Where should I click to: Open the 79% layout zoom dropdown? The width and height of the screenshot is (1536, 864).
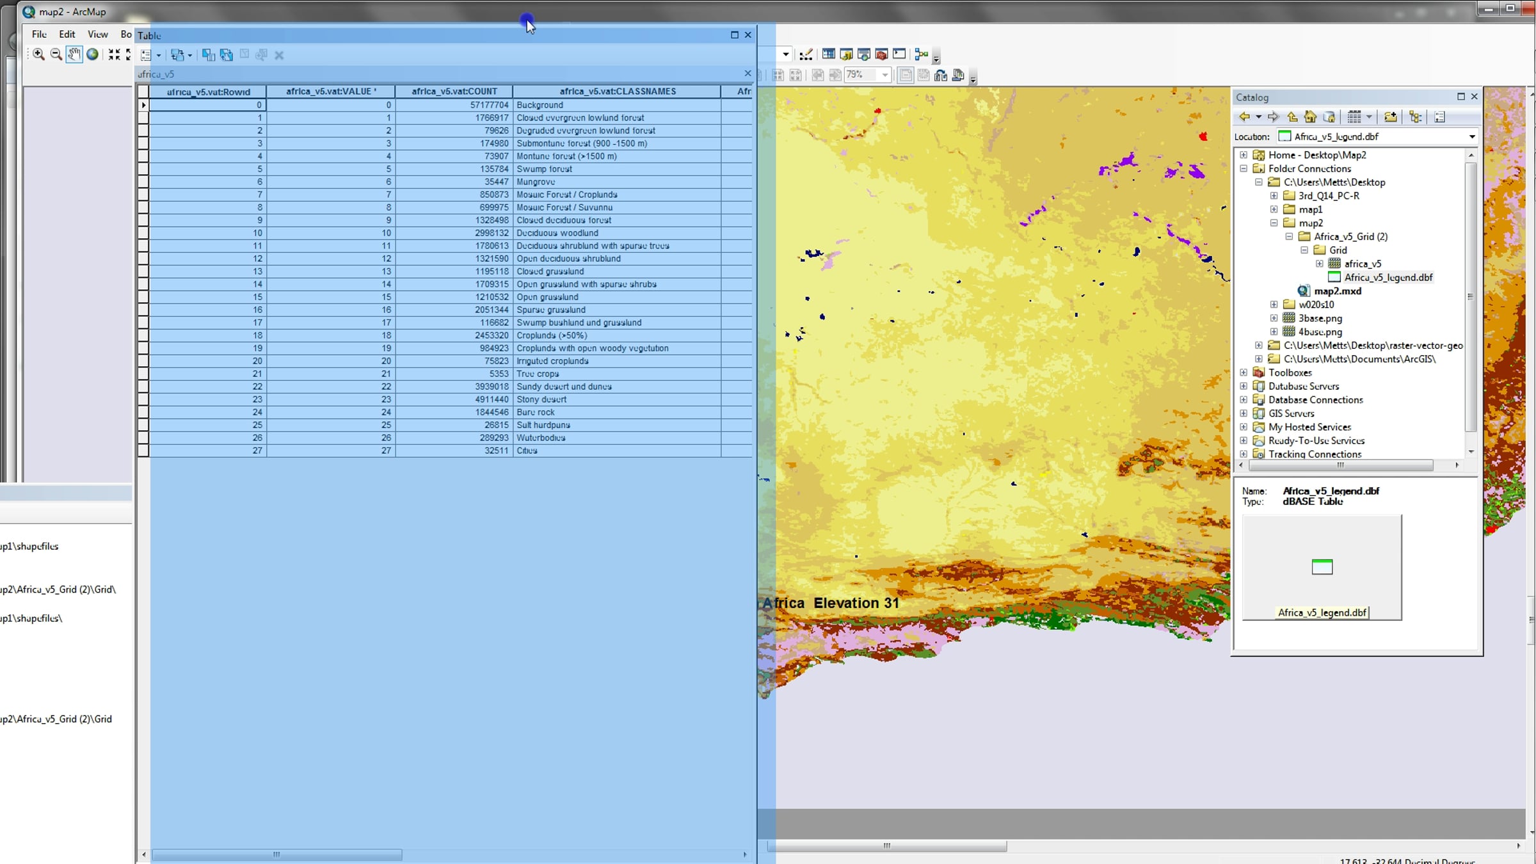884,75
